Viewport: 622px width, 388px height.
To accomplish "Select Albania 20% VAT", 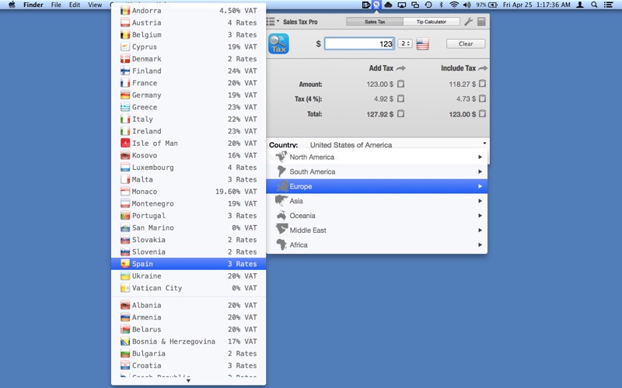I will (x=188, y=305).
